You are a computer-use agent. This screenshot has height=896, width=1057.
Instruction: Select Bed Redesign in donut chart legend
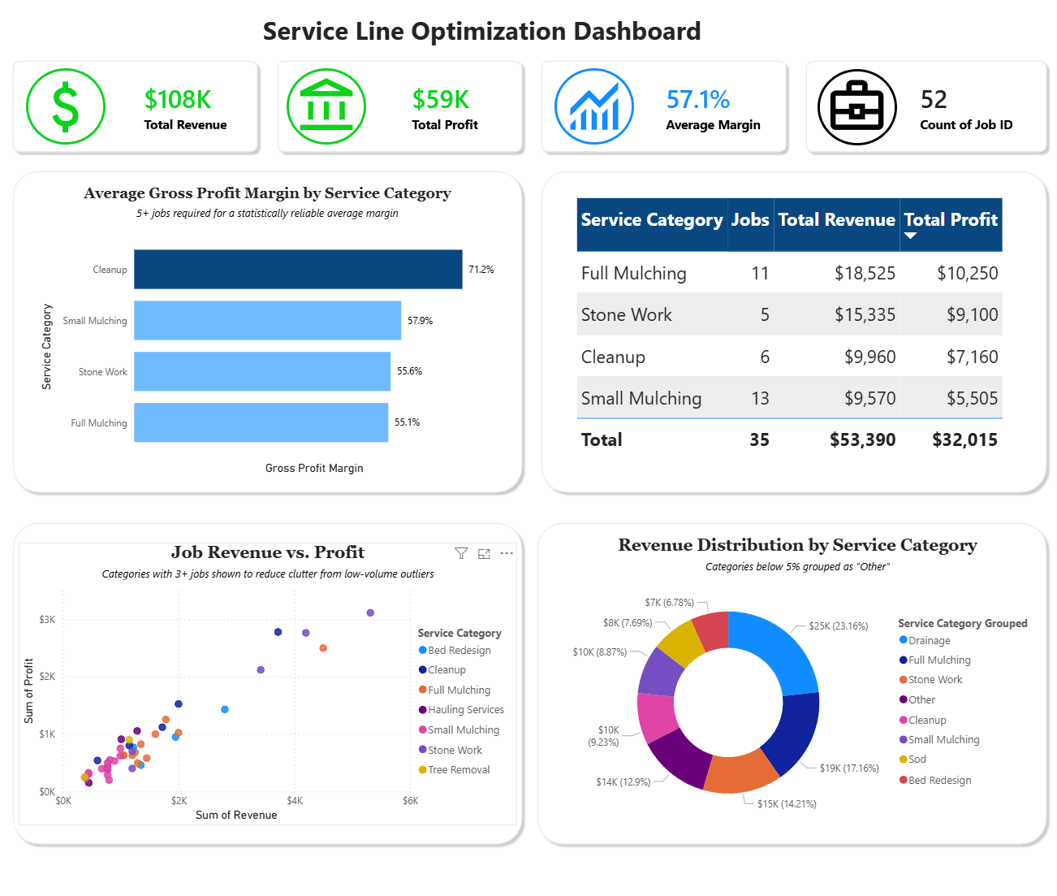(x=935, y=781)
